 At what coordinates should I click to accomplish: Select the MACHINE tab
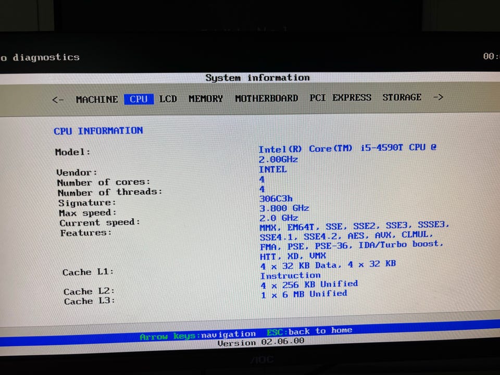click(x=97, y=99)
